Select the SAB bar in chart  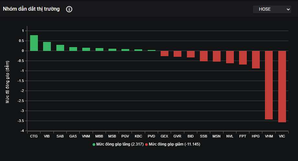[x=60, y=48]
